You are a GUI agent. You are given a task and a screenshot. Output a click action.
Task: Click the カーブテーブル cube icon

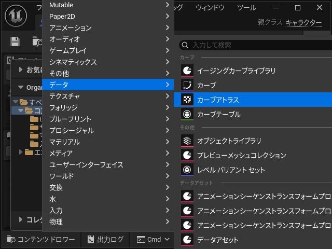tap(187, 114)
